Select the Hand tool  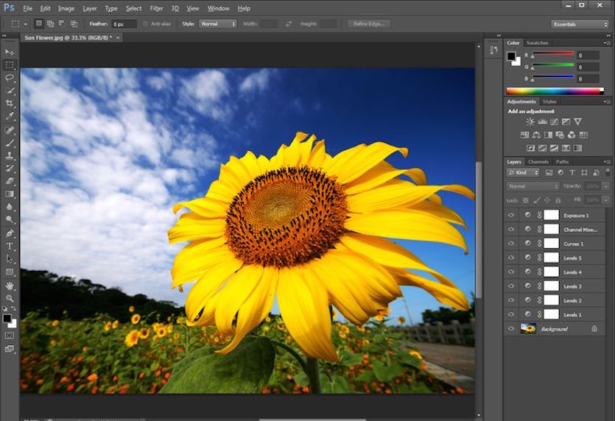[10, 286]
